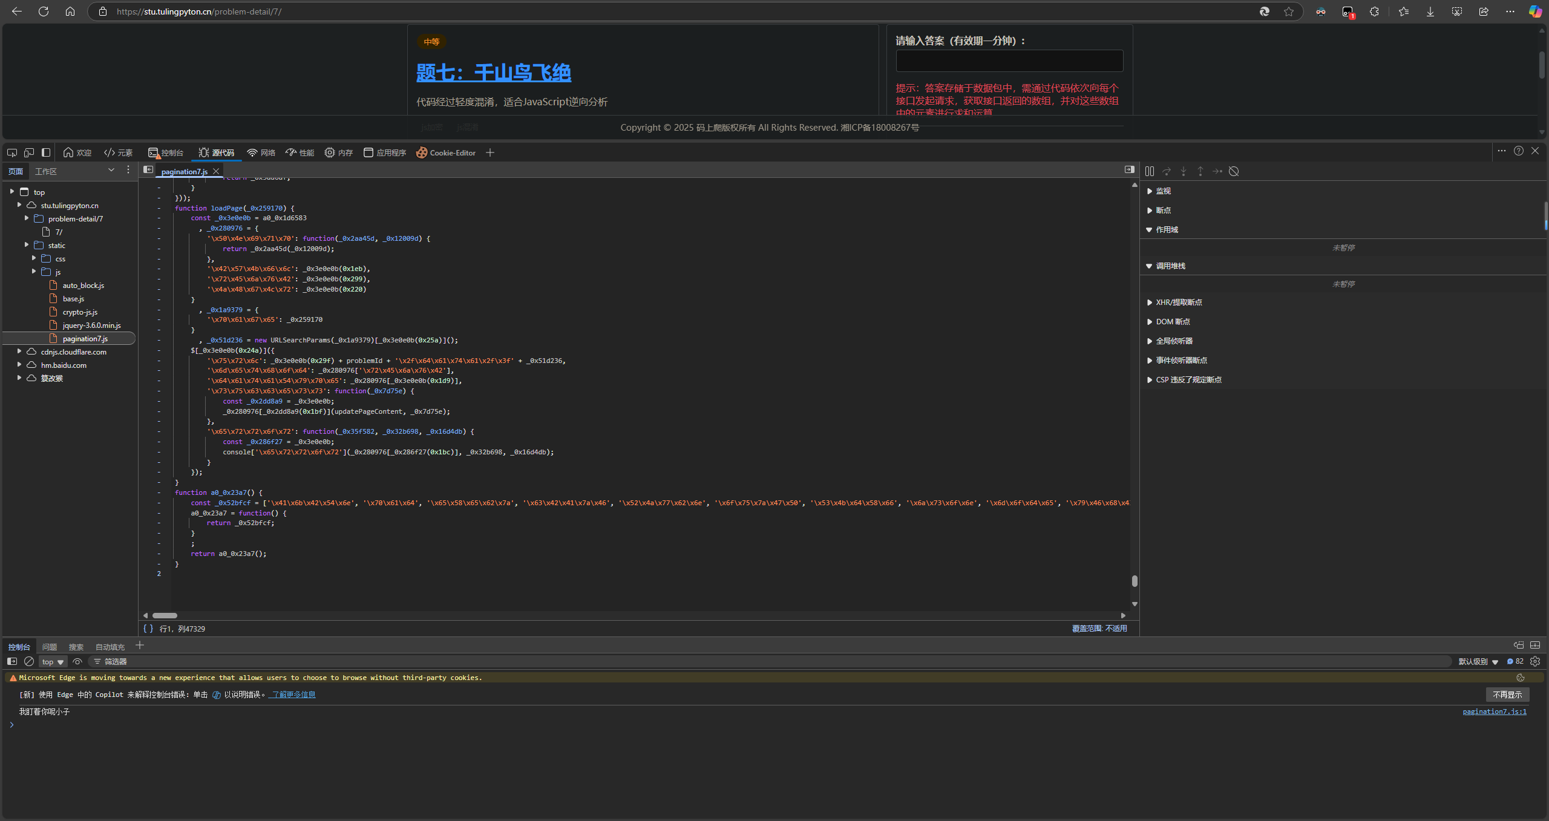Viewport: 1549px width, 821px height.
Task: Click the inspect element picker icon
Action: point(11,152)
